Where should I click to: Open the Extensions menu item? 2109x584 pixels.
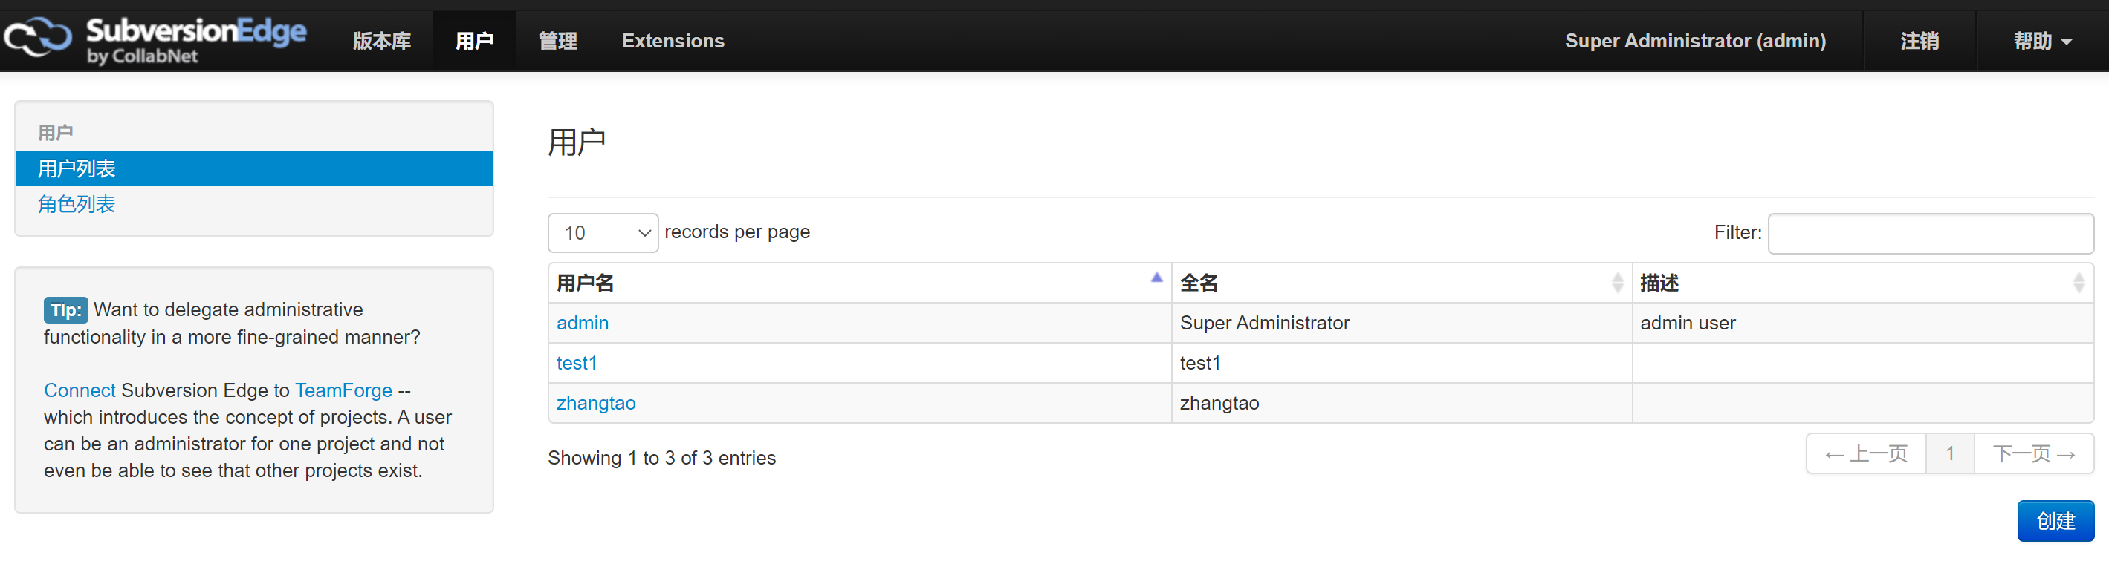click(x=673, y=41)
